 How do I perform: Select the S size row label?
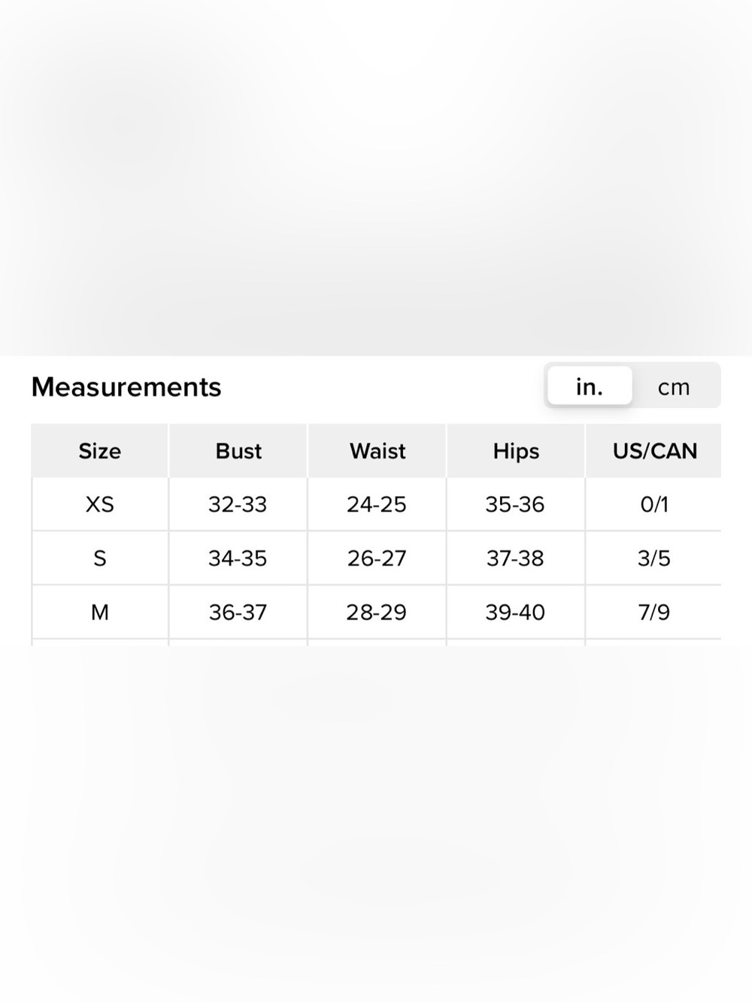(100, 559)
